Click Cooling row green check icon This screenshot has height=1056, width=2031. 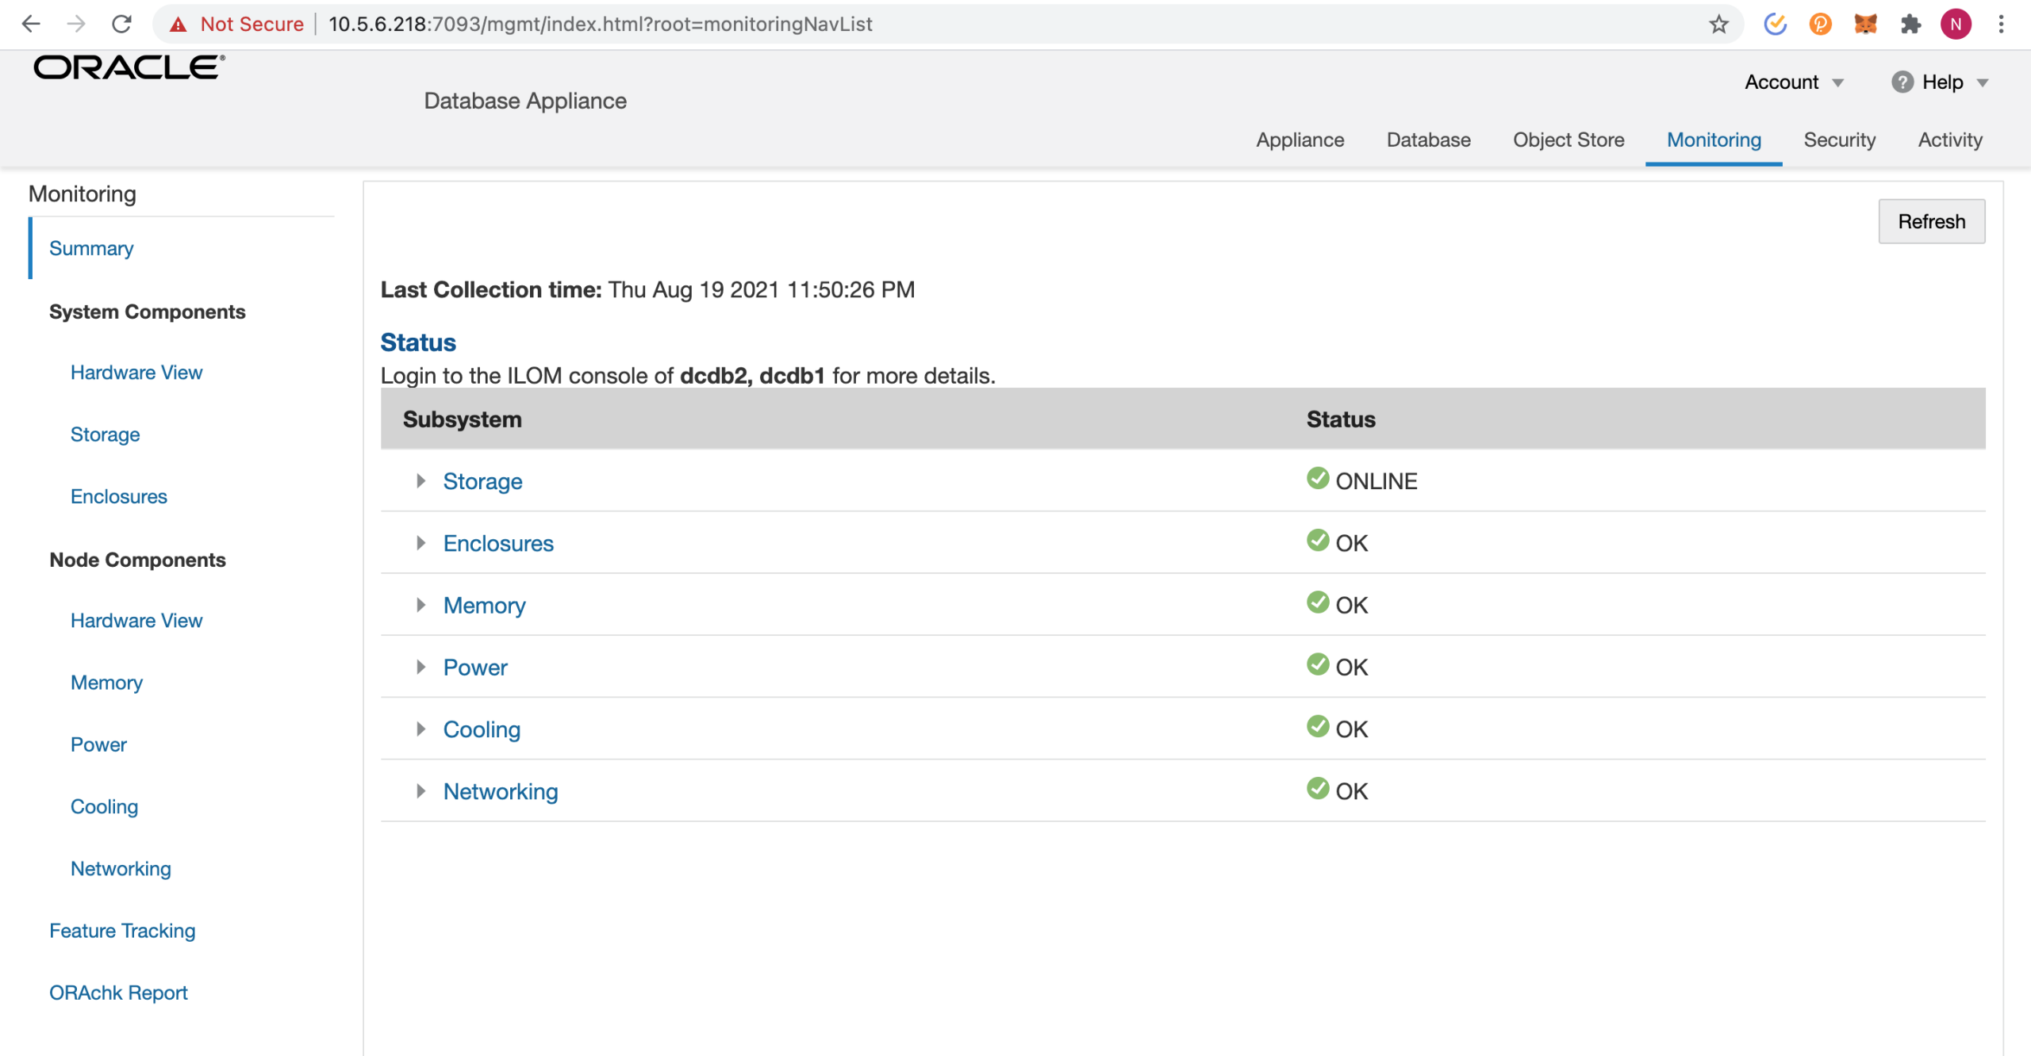(1318, 725)
